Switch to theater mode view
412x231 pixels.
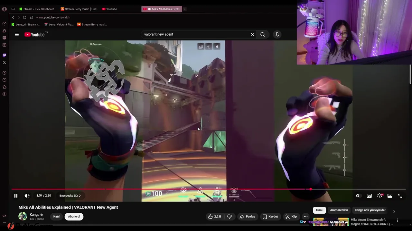pos(390,196)
